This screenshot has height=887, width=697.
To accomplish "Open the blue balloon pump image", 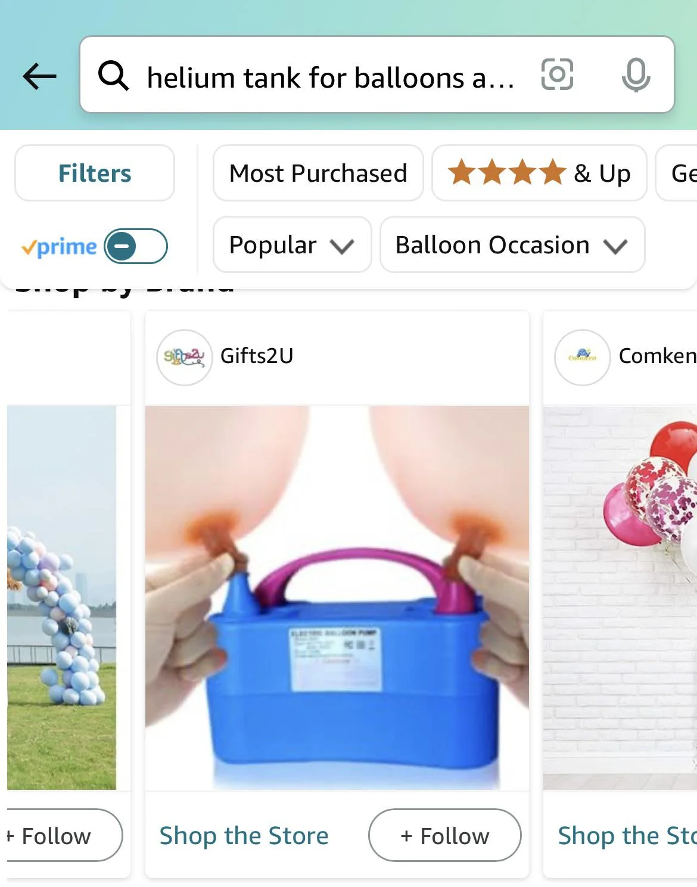I will 337,598.
